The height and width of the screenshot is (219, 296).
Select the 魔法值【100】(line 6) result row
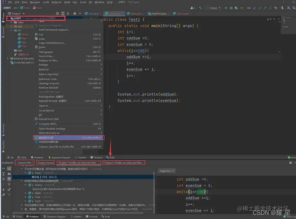click(83, 177)
